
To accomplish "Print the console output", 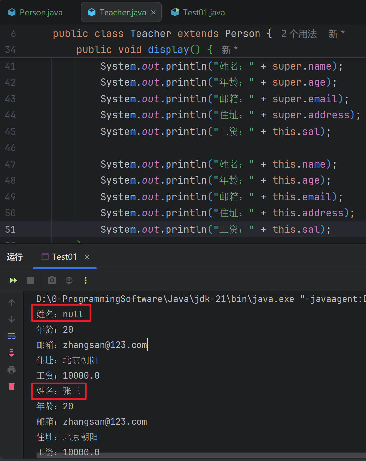I will 12,370.
